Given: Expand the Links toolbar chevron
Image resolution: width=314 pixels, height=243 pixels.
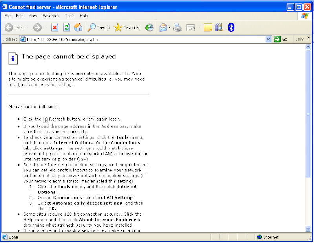Looking at the screenshot, I should pos(309,38).
